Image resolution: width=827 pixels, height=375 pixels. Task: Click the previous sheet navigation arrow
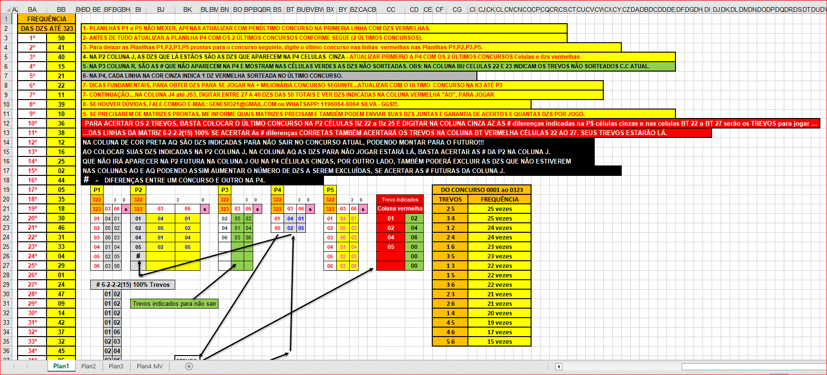(14, 366)
